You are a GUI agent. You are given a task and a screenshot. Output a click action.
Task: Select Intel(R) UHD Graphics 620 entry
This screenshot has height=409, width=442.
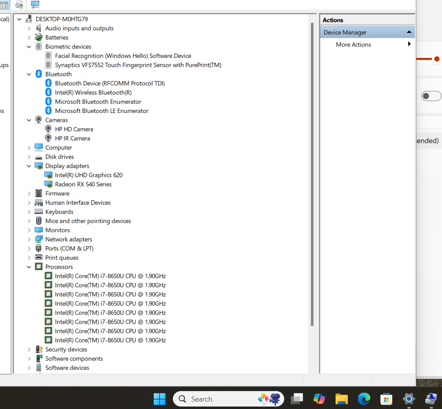click(88, 175)
